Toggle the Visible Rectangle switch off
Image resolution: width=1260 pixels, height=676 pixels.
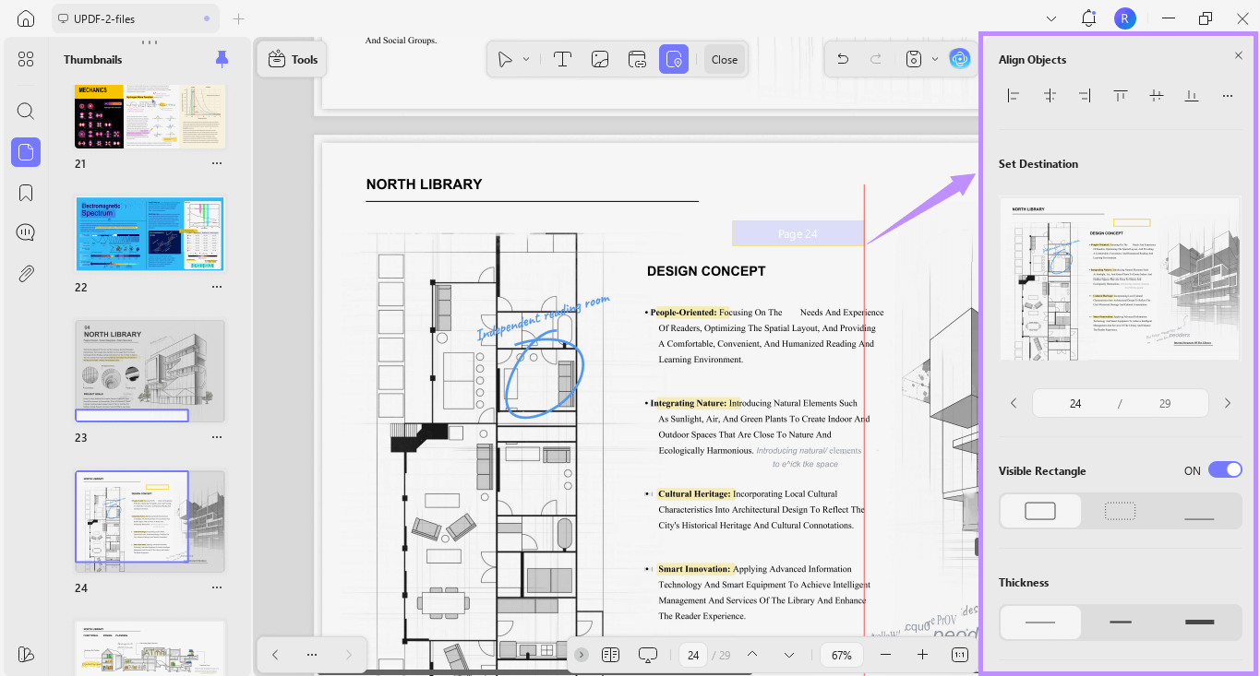(x=1225, y=470)
